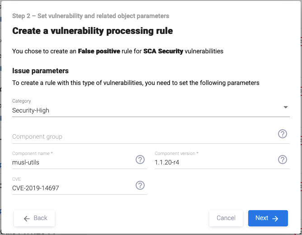The image size is (302, 235).
Task: Click the question mark next to CVE
Action: pyautogui.click(x=140, y=185)
